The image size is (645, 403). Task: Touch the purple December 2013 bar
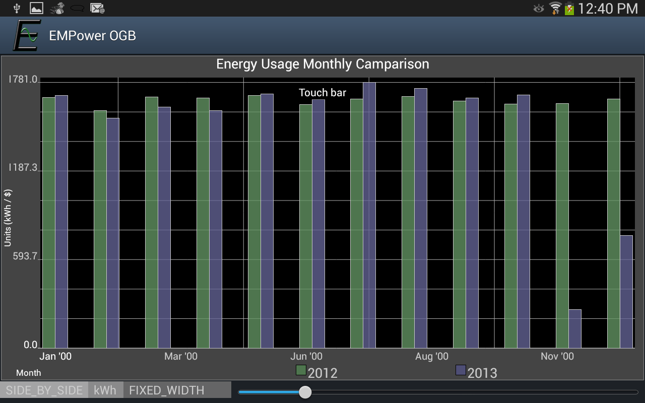[626, 292]
